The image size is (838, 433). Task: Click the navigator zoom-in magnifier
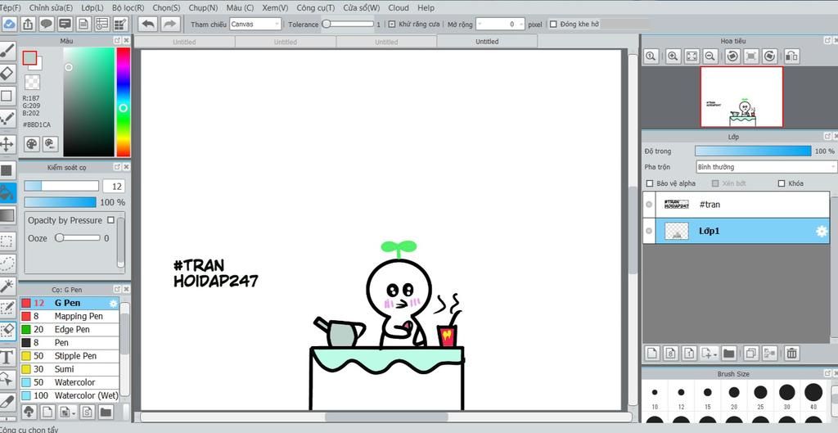tap(674, 56)
